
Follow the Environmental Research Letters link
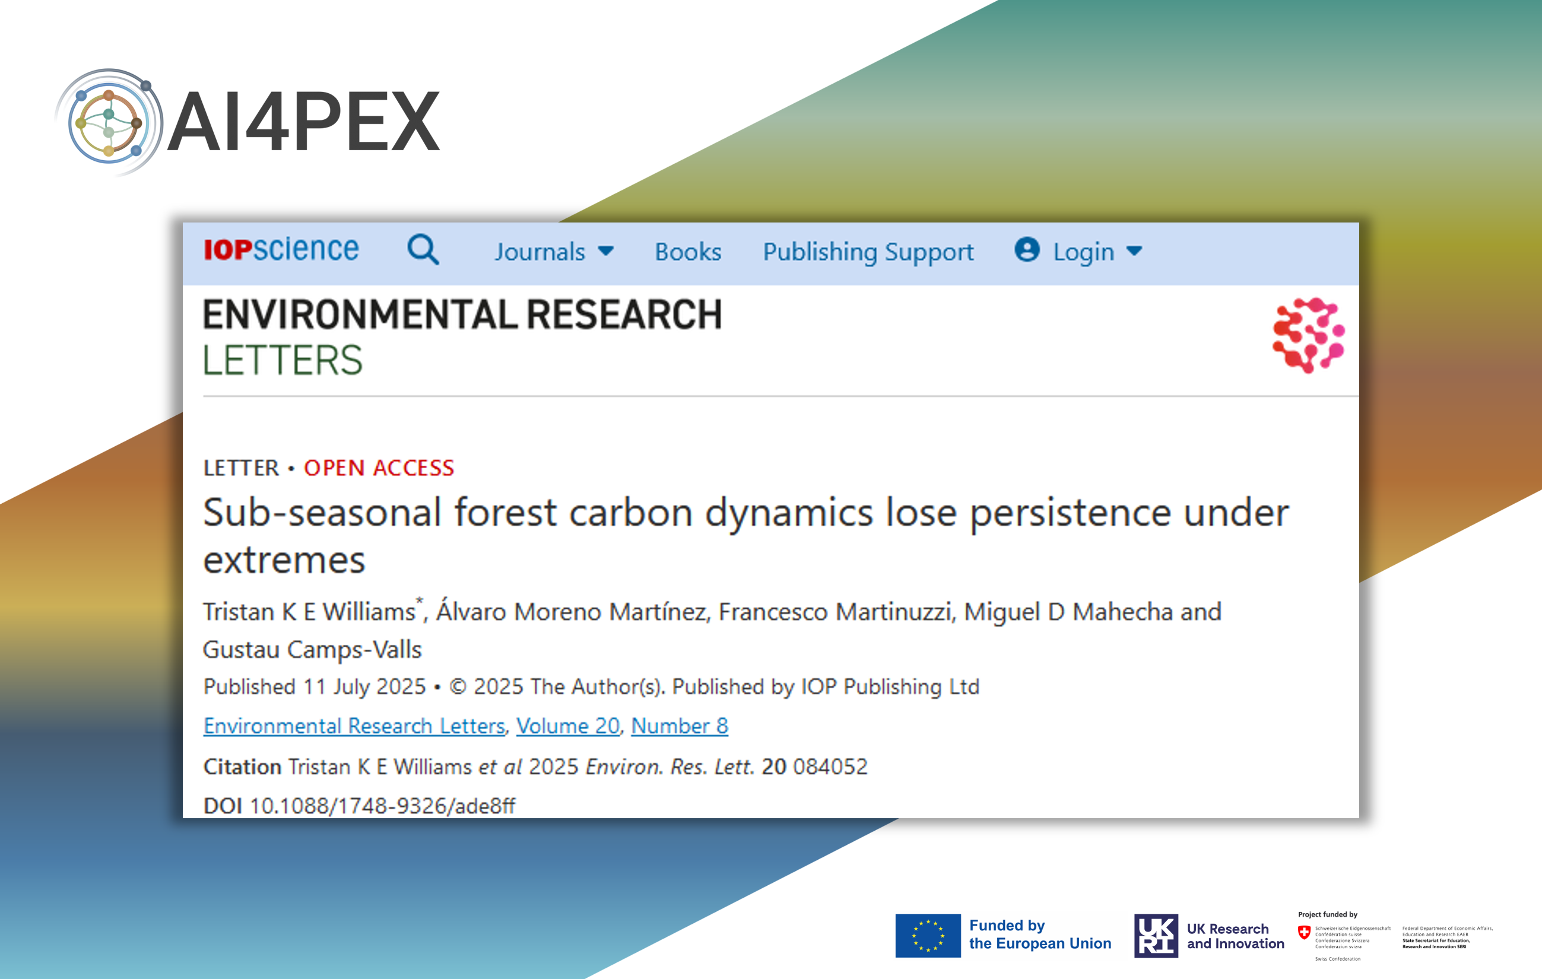click(x=354, y=726)
